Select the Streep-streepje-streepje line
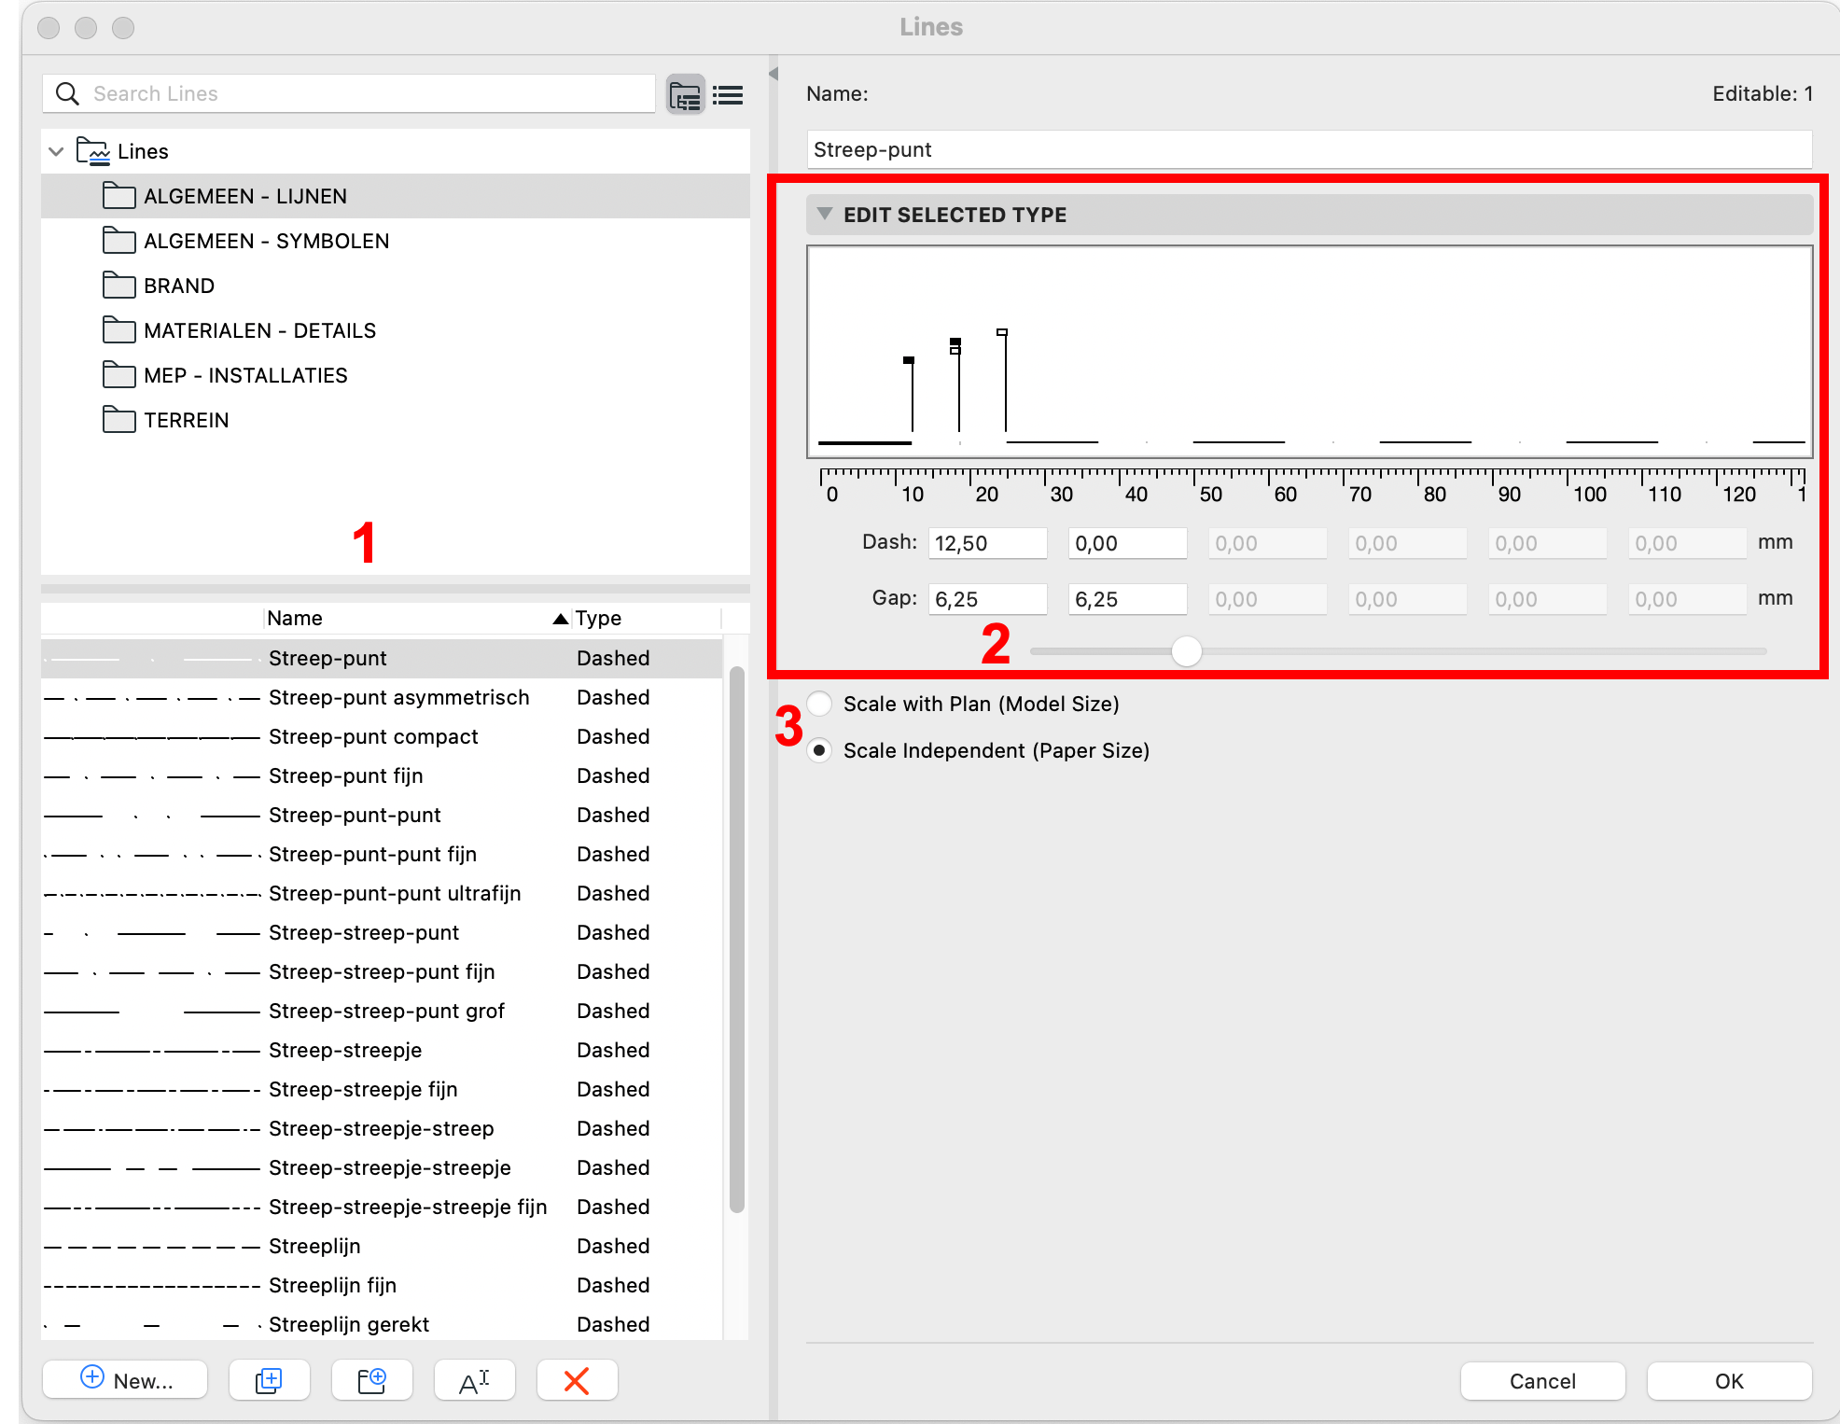The width and height of the screenshot is (1840, 1424). point(382,1167)
